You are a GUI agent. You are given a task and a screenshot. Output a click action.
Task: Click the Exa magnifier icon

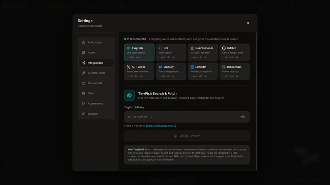160,48
